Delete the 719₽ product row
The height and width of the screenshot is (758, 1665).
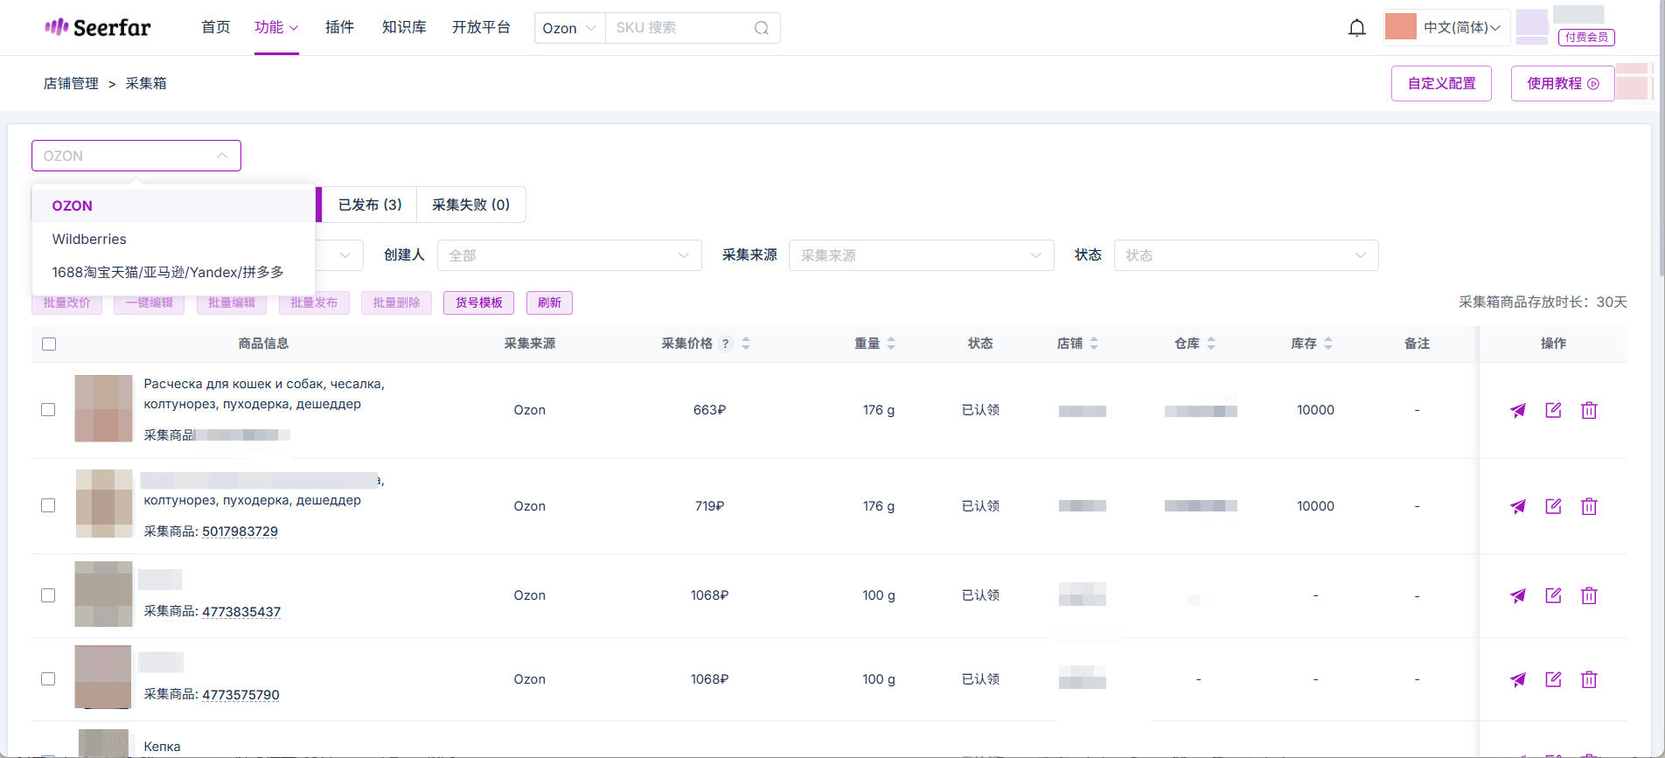[1589, 506]
